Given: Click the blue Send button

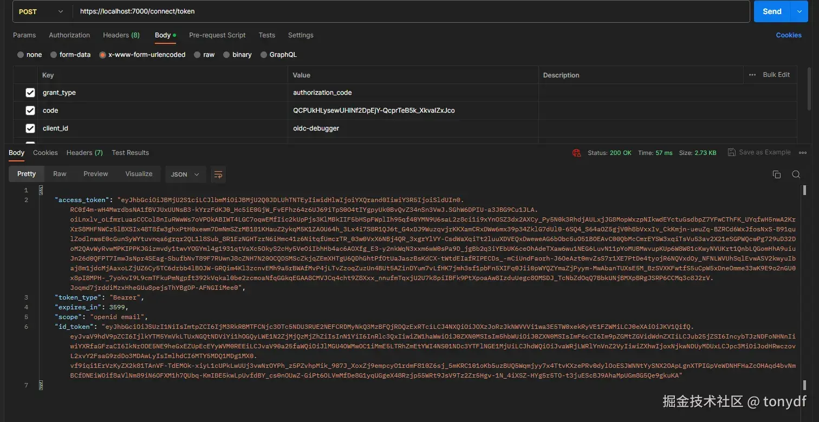Looking at the screenshot, I should [772, 11].
